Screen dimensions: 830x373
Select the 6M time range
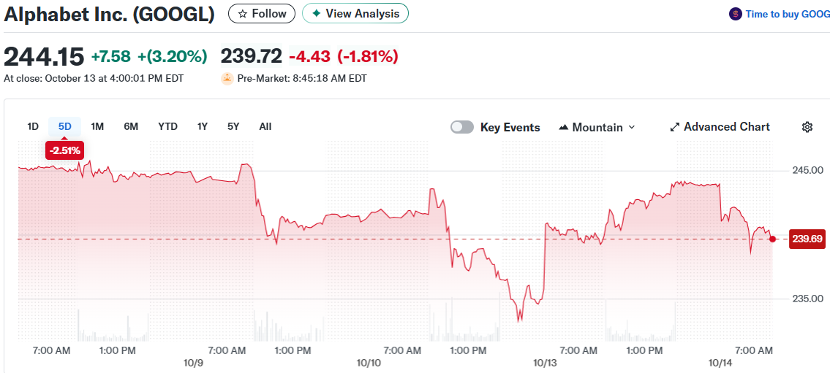(131, 126)
